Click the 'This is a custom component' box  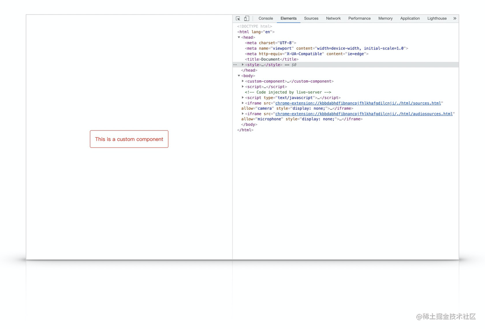[129, 139]
